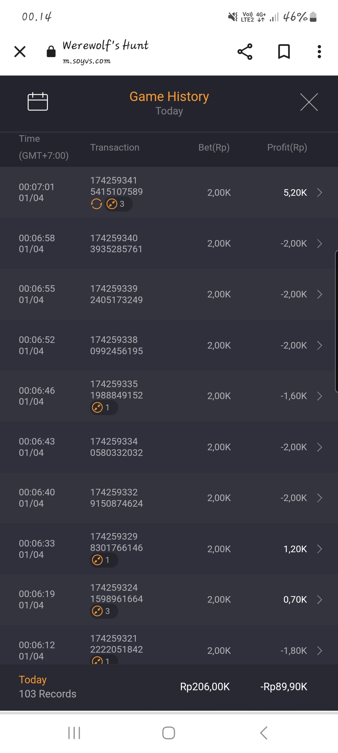Expand the -1,60K profit record chevron
338x753 pixels.
click(x=319, y=396)
